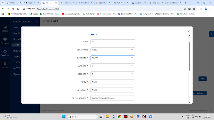Select the Services gear icon
214x120 pixels.
(x=5, y=53)
